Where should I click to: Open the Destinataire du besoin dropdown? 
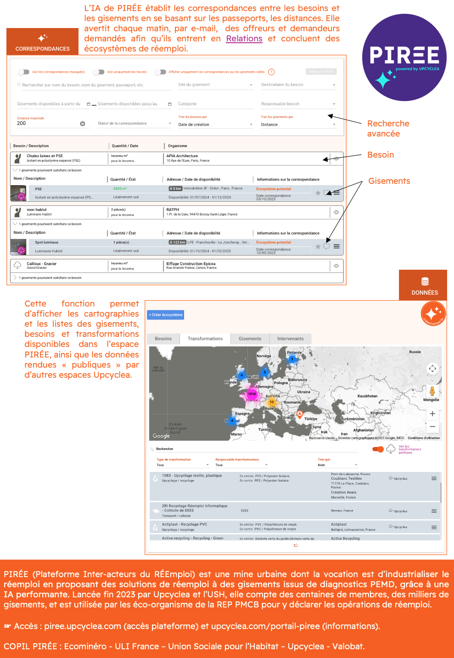click(298, 85)
